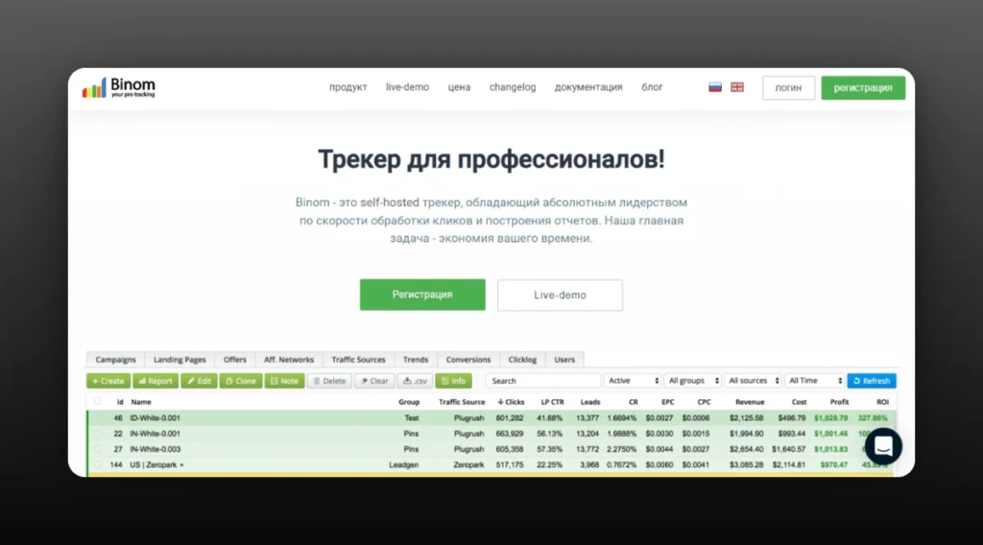Switch to the Traffic Sources tab
This screenshot has width=983, height=545.
(x=358, y=360)
